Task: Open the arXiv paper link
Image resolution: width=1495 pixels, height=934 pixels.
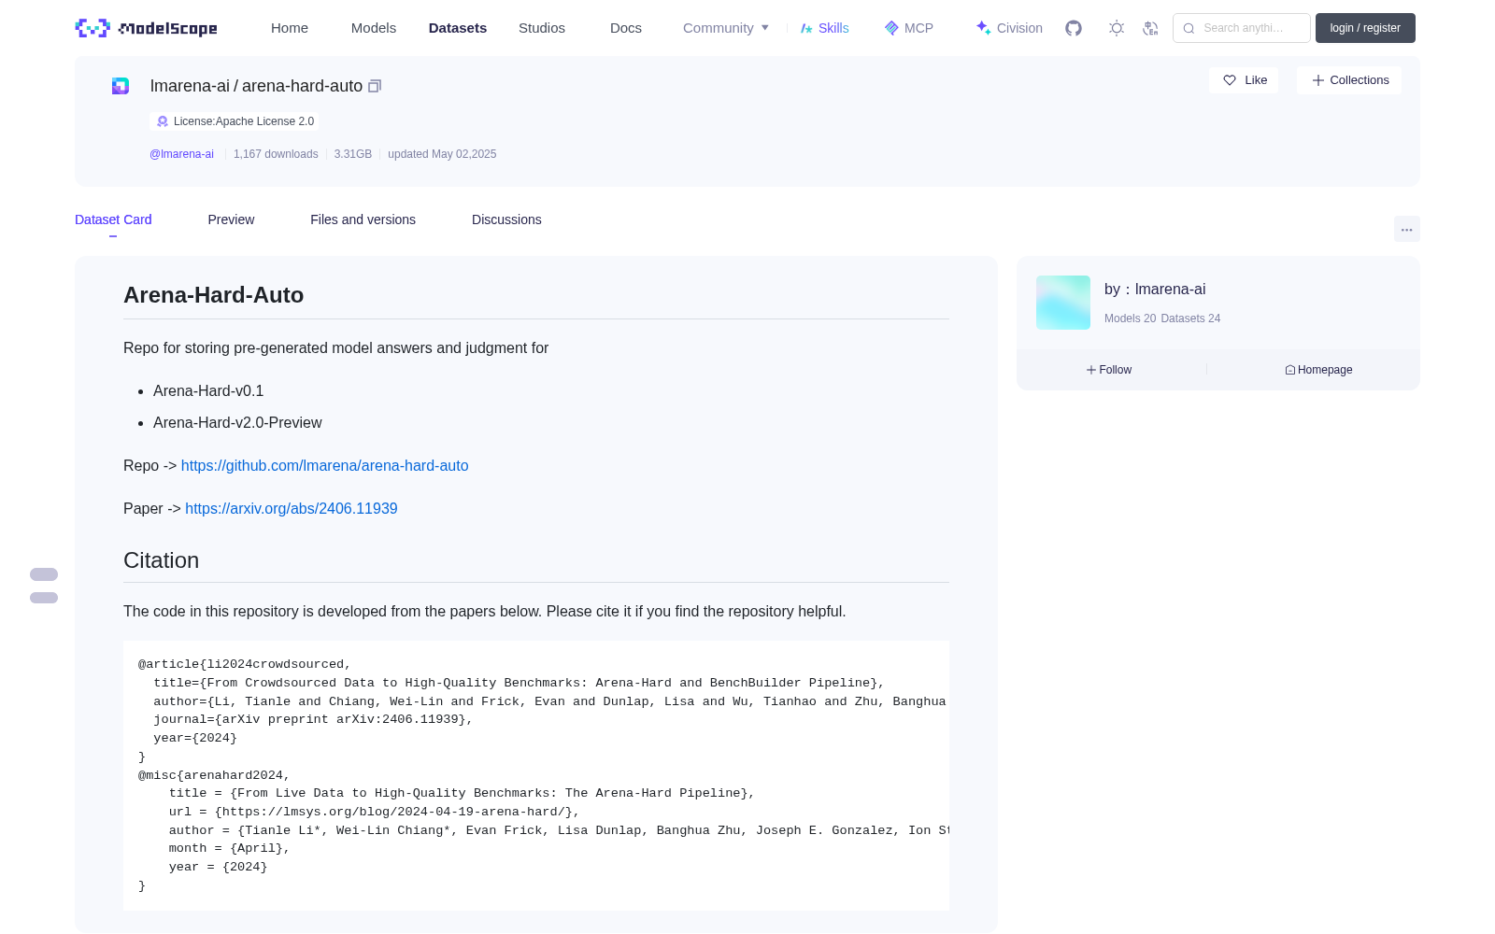Action: click(x=292, y=508)
